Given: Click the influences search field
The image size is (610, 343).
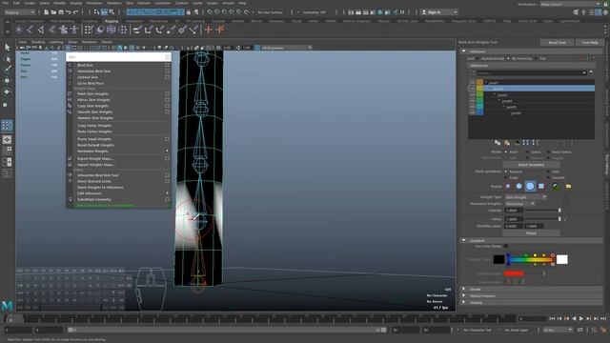Looking at the screenshot, I should pos(532,72).
